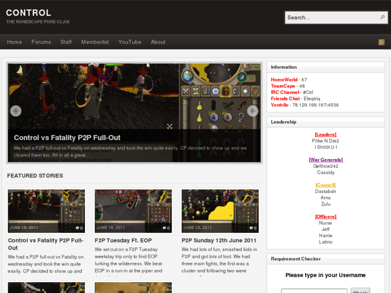391x293 pixels.
Task: Select council member Arno
Action: click(326, 197)
